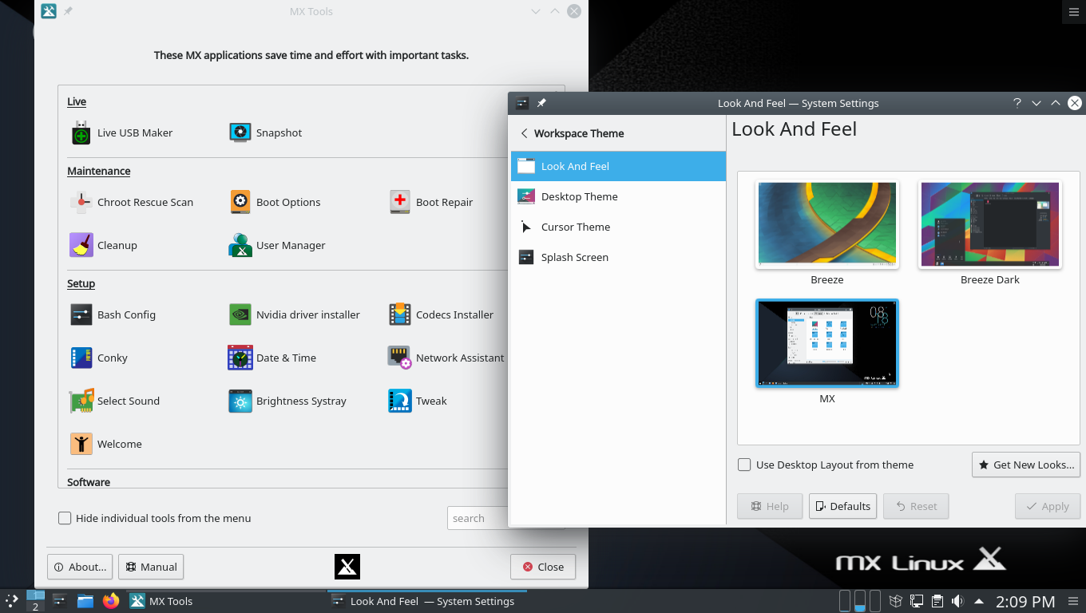Viewport: 1086px width, 613px height.
Task: Enable Use Desktop Layout from theme
Action: pos(826,465)
